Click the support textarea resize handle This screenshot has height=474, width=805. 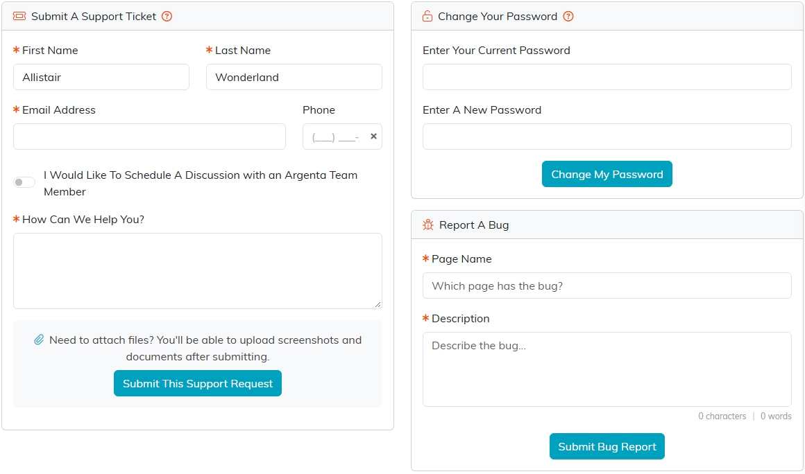pos(378,304)
